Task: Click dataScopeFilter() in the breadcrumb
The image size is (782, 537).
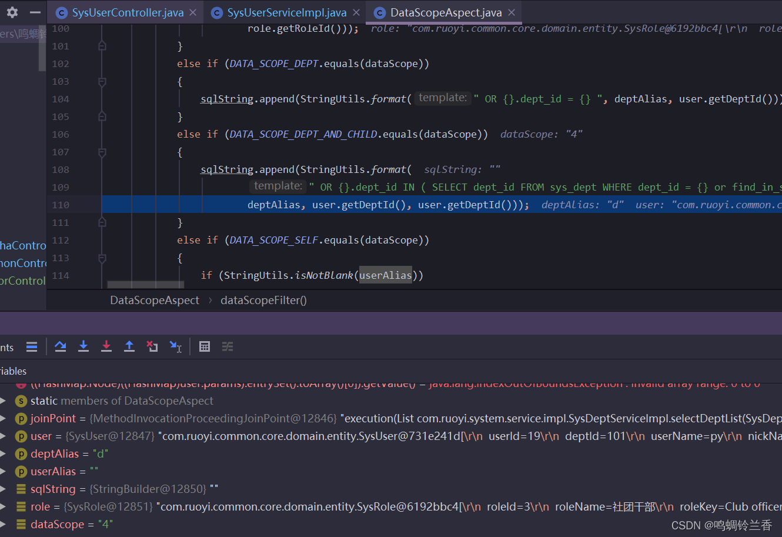Action: point(263,300)
